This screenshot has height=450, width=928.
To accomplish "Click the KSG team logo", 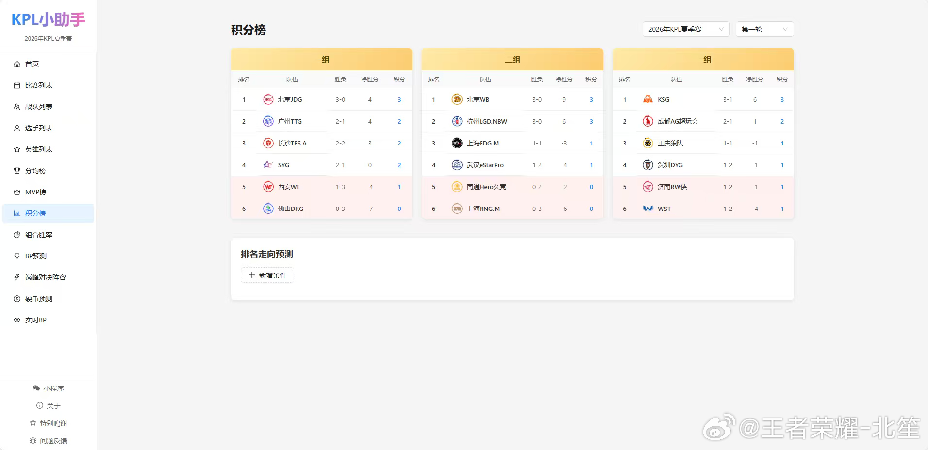I will coord(648,99).
